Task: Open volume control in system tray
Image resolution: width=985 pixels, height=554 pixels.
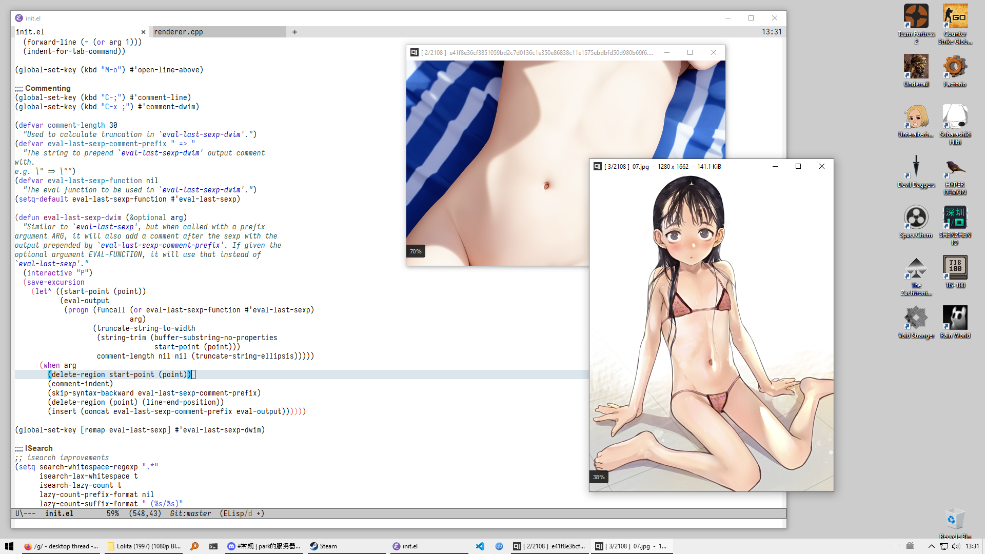Action: [956, 546]
